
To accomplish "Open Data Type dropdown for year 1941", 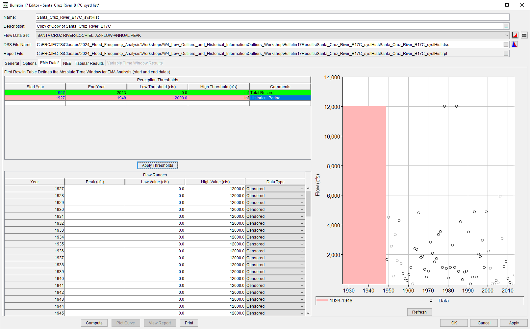I will click(302, 286).
